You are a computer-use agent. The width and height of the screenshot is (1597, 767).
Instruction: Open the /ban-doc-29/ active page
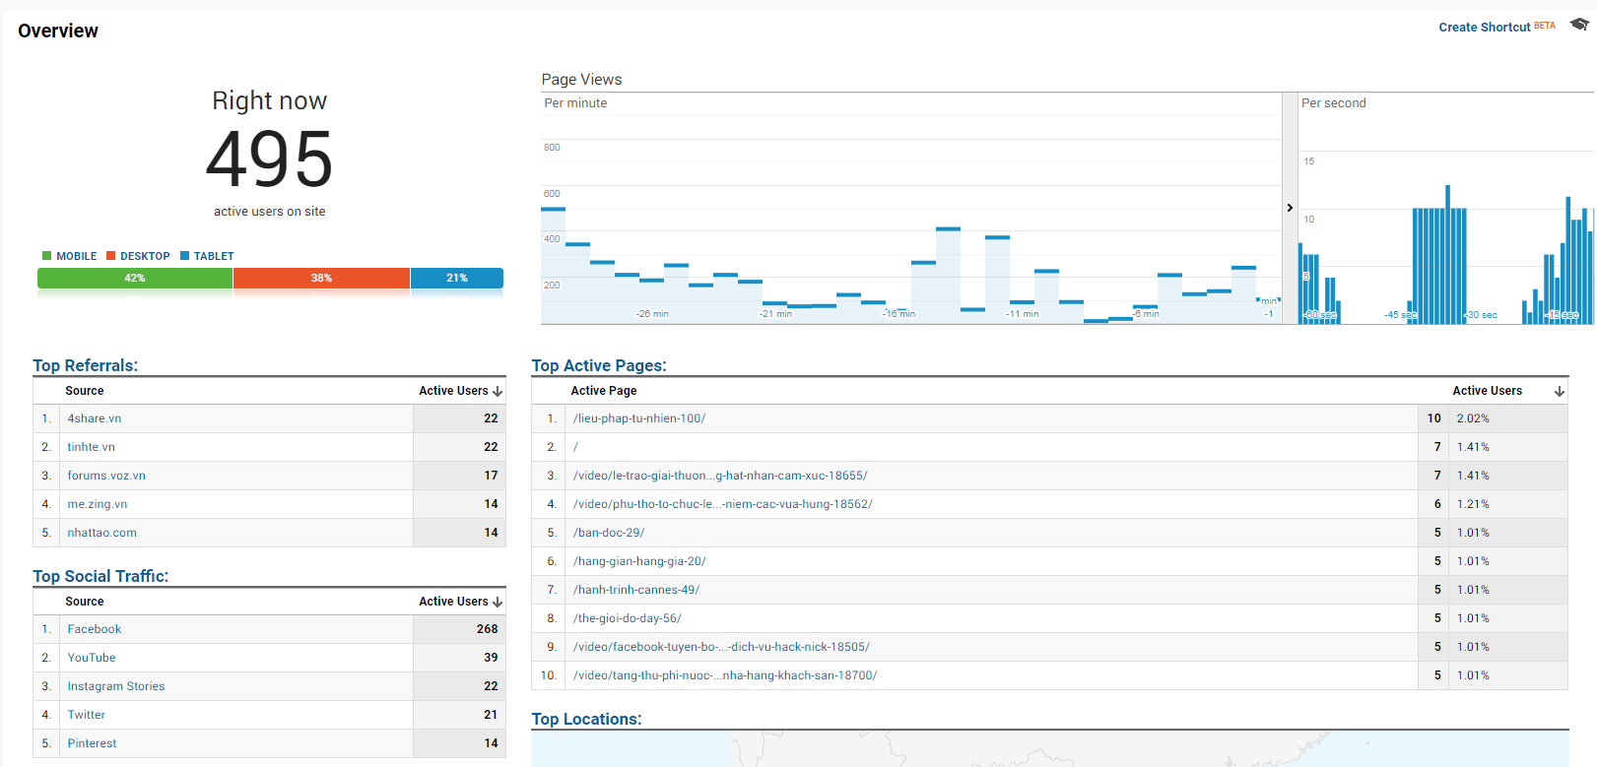pyautogui.click(x=609, y=533)
